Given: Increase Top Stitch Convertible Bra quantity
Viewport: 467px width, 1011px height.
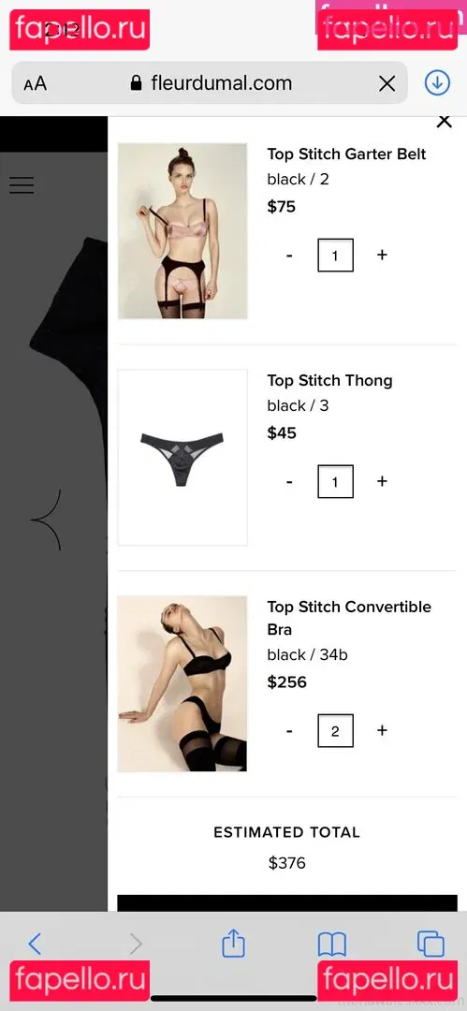Looking at the screenshot, I should (382, 730).
